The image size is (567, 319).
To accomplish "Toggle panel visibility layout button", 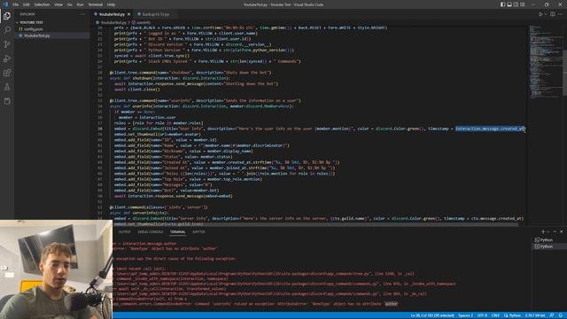I will pyautogui.click(x=509, y=4).
